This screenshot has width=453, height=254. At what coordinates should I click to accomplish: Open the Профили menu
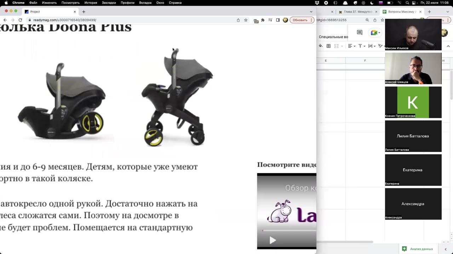click(x=127, y=3)
